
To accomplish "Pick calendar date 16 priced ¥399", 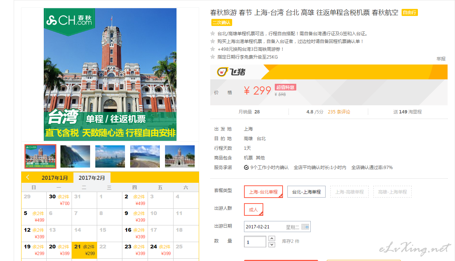I will pyautogui.click(x=135, y=233).
